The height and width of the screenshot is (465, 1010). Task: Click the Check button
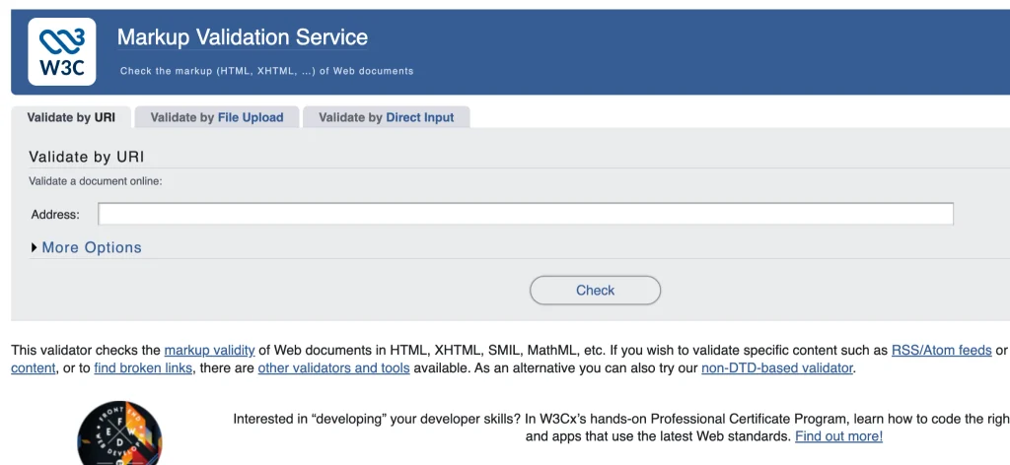[x=595, y=290]
